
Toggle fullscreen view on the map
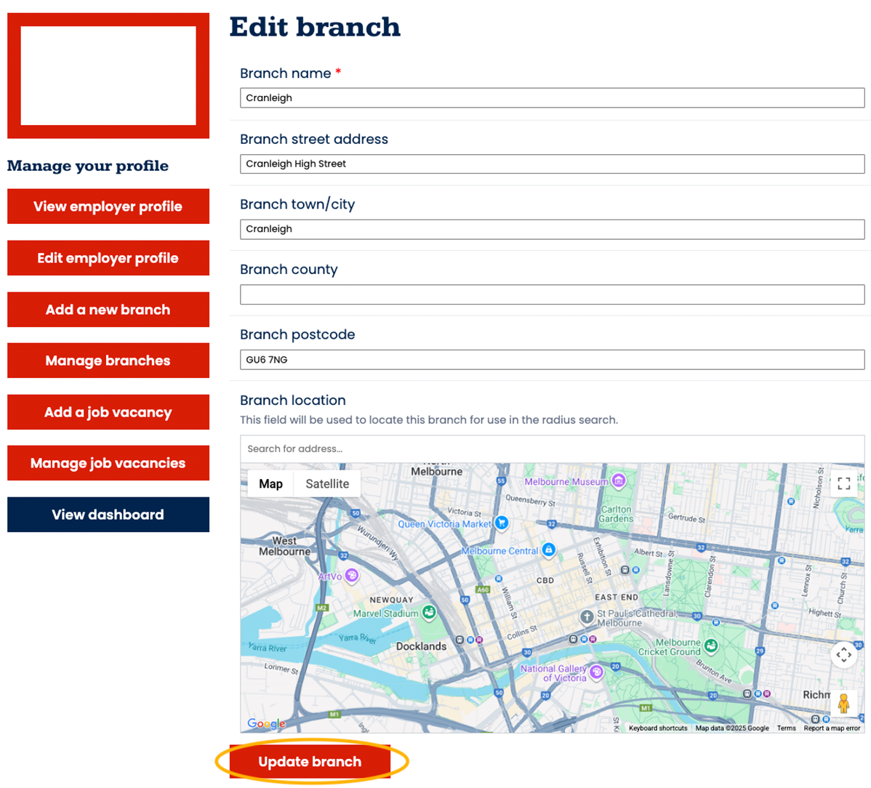(843, 483)
